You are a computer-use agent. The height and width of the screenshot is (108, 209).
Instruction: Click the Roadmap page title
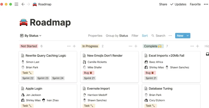[x=50, y=22]
